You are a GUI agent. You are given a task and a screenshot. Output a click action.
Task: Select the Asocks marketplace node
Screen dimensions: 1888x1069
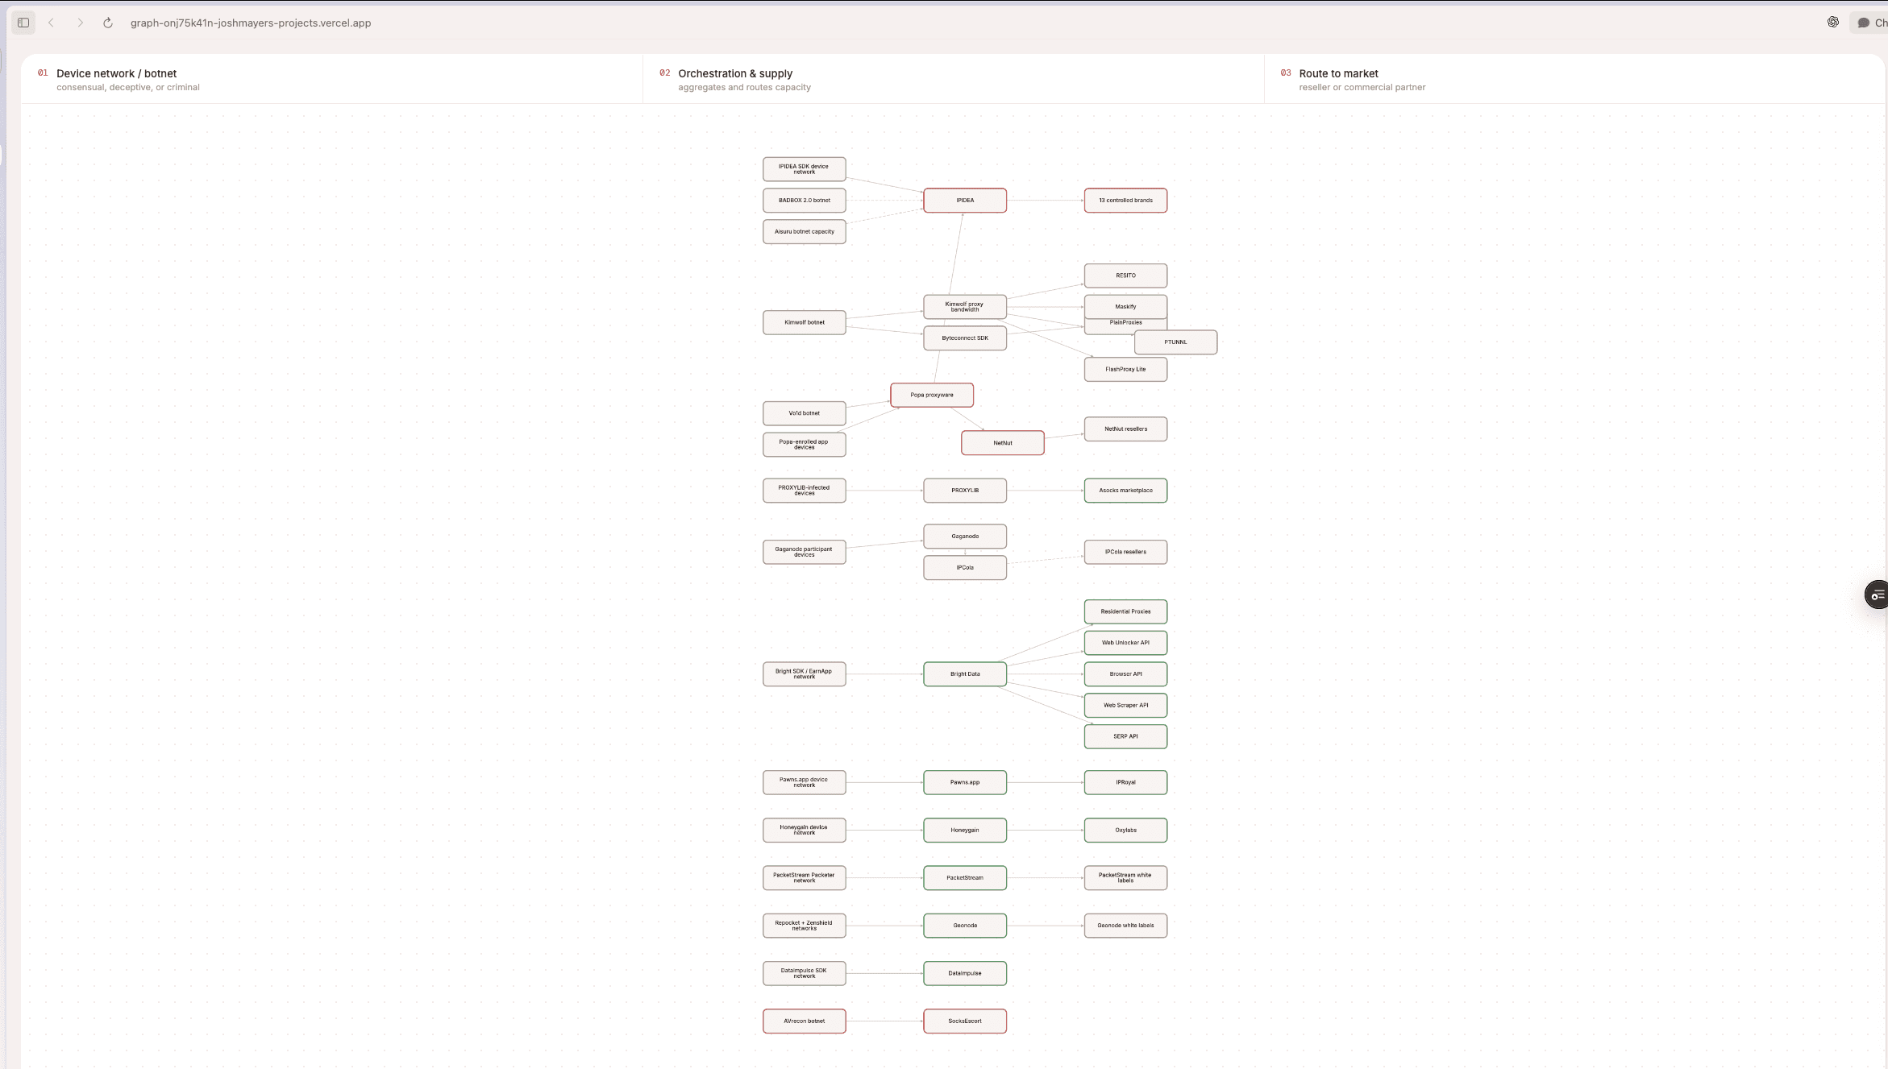tap(1125, 491)
